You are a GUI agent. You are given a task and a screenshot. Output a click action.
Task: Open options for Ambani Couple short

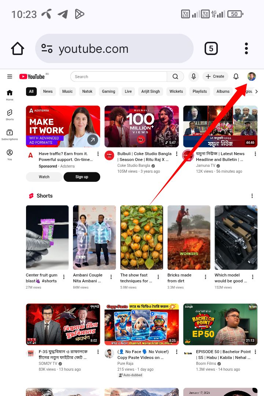click(x=111, y=277)
